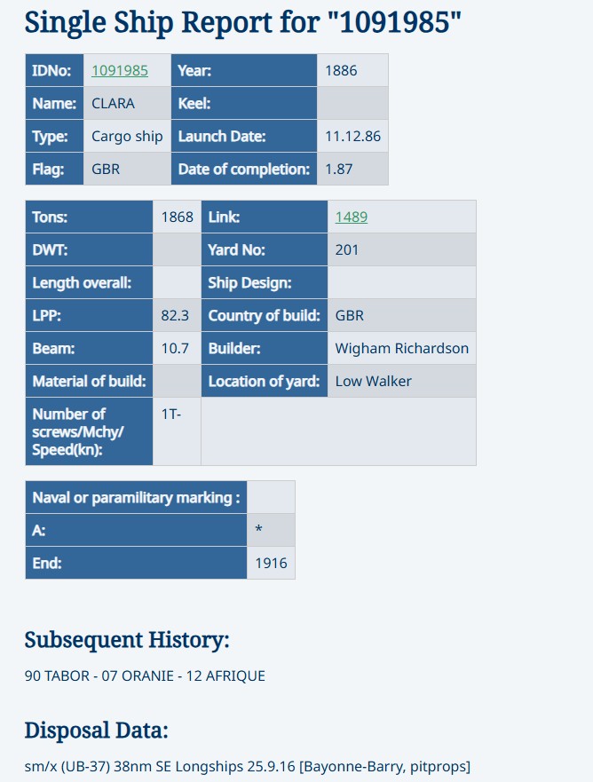This screenshot has width=593, height=782.
Task: Click the Launch Date value 11.12.86
Action: click(353, 136)
